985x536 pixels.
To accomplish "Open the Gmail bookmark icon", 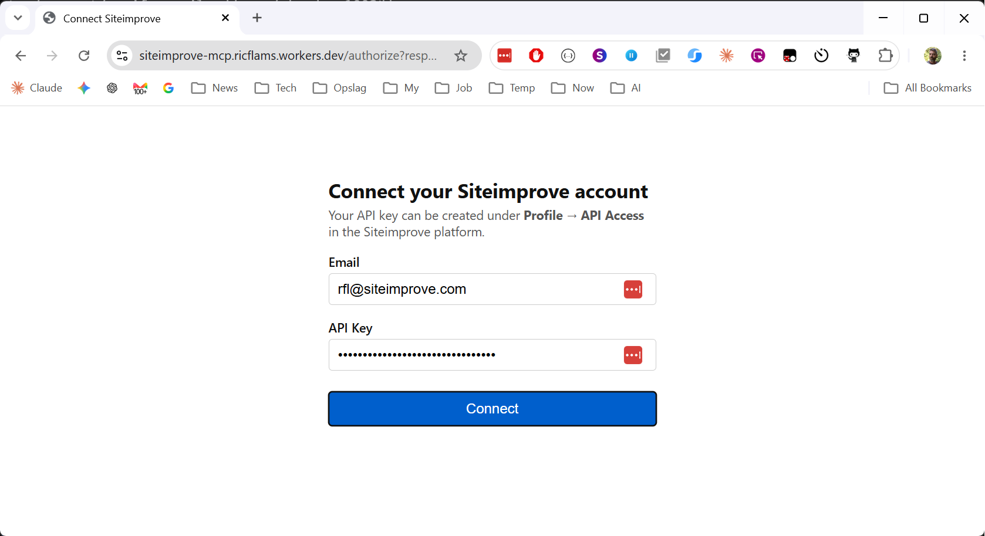I will click(x=140, y=88).
